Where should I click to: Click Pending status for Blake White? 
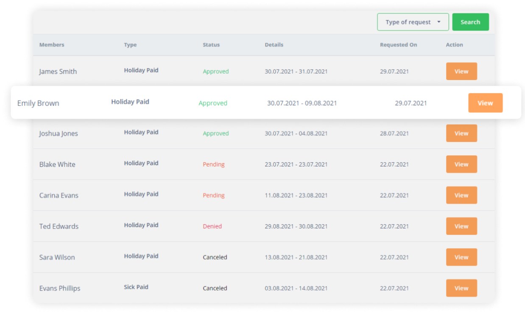pos(214,164)
